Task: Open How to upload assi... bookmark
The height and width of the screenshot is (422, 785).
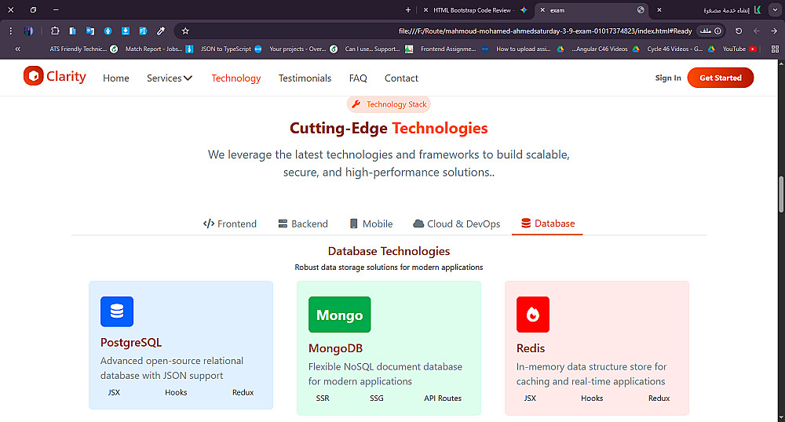Action: point(529,49)
